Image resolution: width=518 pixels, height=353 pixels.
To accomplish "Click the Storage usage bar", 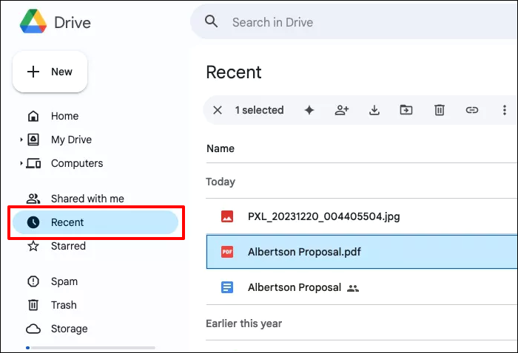I will [90, 347].
